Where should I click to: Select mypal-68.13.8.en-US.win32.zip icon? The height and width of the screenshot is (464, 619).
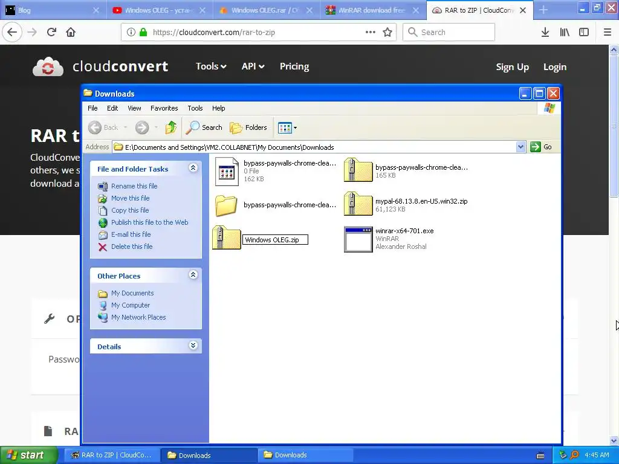click(358, 204)
